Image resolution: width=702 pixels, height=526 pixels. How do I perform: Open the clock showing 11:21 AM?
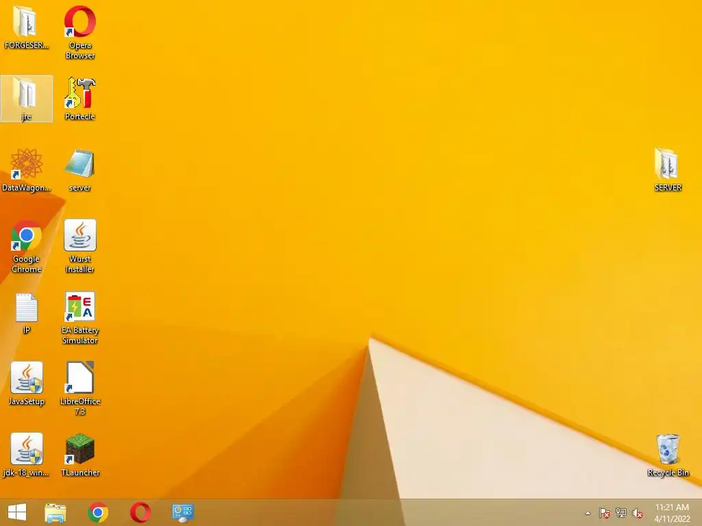tap(672, 512)
